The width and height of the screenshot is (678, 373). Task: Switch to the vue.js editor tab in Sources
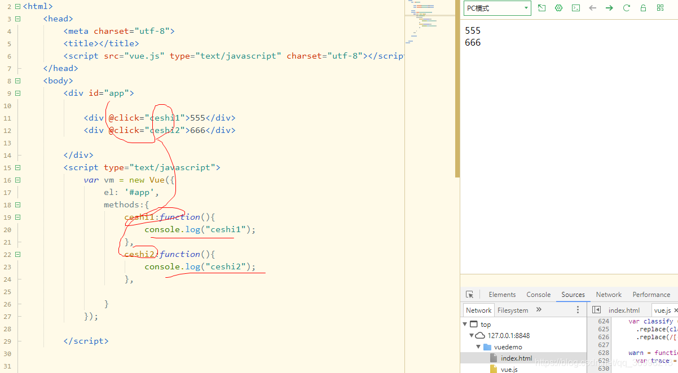coord(662,310)
